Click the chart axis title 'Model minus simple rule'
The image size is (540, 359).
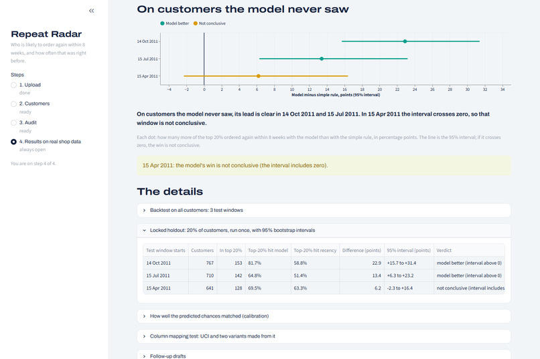tap(336, 95)
